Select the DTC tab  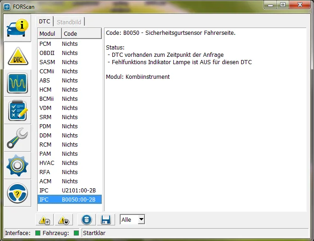point(44,22)
